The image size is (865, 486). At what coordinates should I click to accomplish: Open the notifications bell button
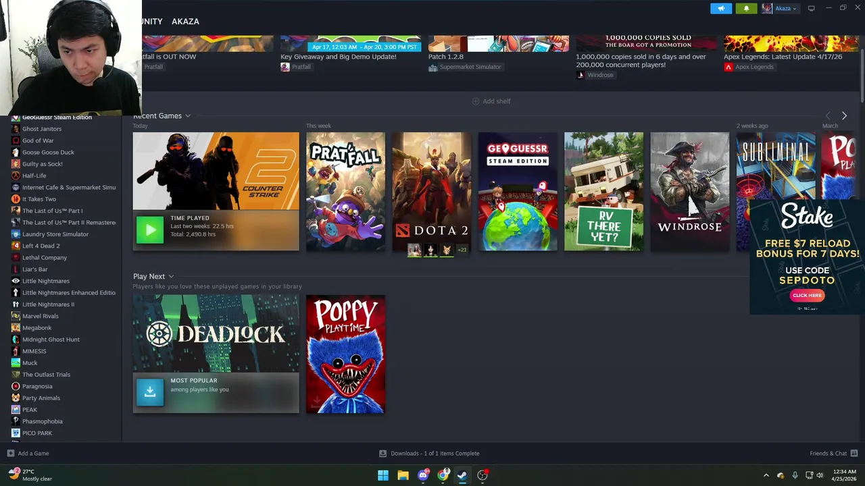point(746,8)
